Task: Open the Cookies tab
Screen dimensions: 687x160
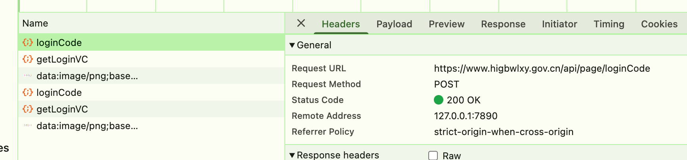Action: (x=659, y=24)
